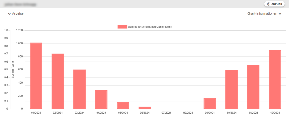Select the small 05/2024 bar
Viewport: 289px width, 119px height.
(123, 106)
